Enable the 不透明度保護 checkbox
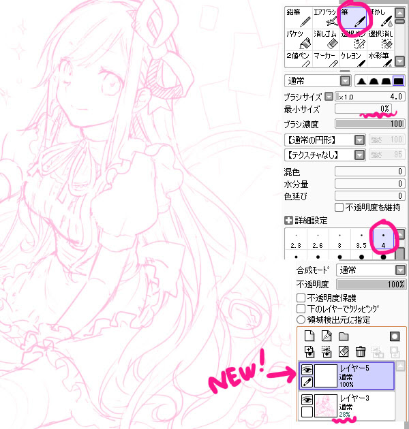409x429 pixels. click(301, 298)
